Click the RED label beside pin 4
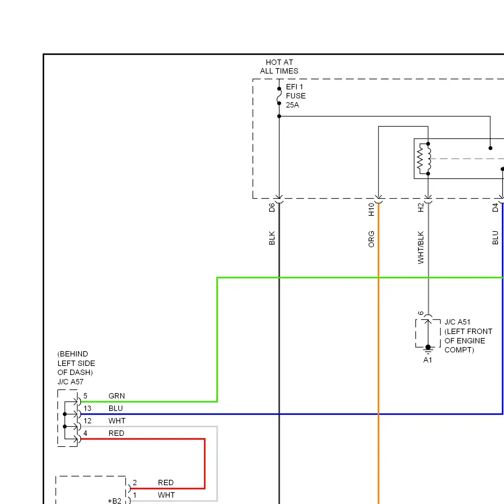The width and height of the screenshot is (504, 504). click(116, 433)
